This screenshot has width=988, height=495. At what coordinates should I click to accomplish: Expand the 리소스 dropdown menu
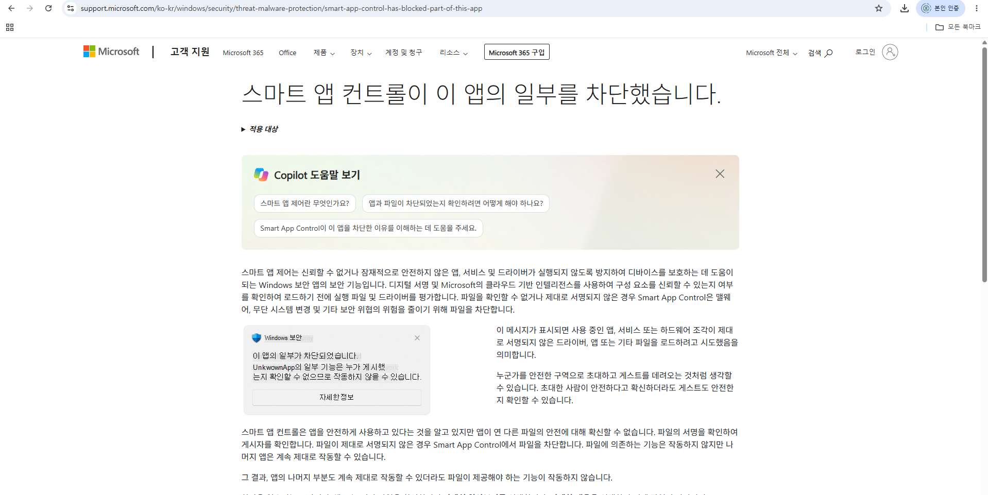(x=454, y=53)
